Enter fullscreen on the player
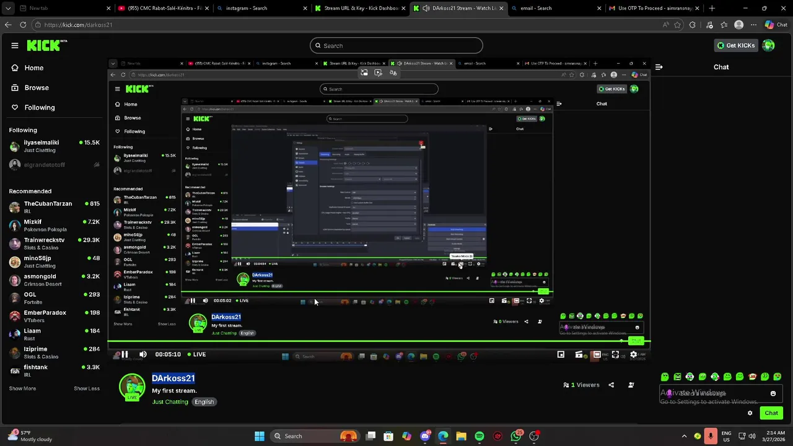The image size is (793, 446). [x=615, y=354]
